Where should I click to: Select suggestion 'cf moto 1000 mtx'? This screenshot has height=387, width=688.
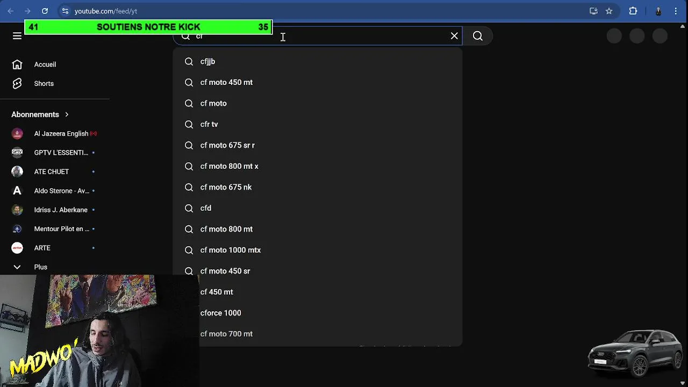tap(317, 250)
